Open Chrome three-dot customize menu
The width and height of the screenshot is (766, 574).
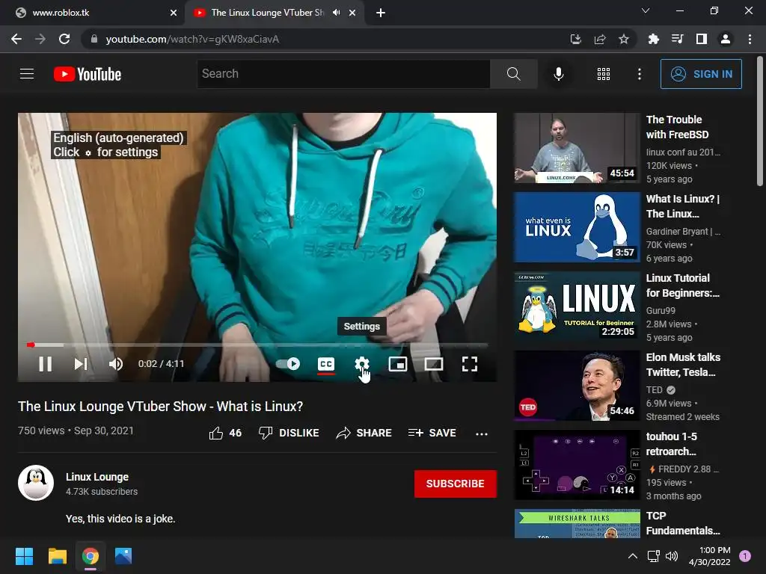click(750, 39)
